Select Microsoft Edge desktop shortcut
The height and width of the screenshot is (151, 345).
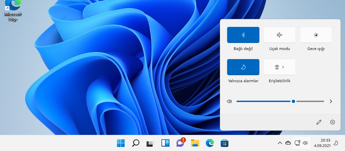13,11
